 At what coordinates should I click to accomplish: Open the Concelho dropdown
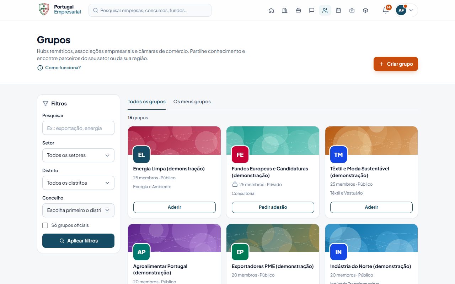78,210
